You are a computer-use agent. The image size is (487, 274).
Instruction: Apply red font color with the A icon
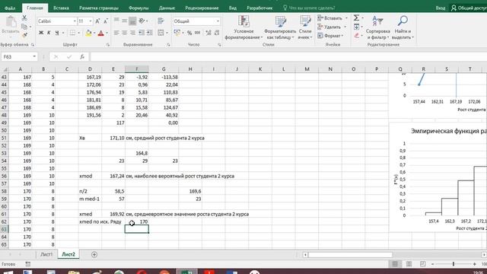click(x=100, y=33)
